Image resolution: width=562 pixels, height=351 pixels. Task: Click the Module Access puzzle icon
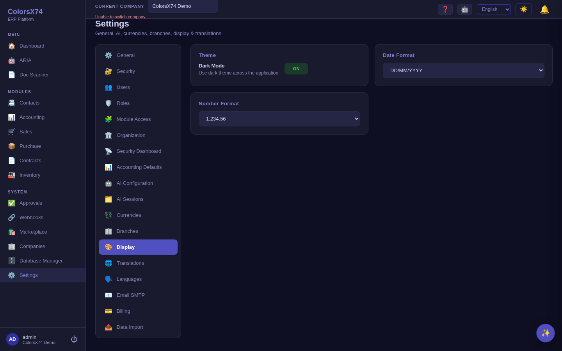coord(108,119)
